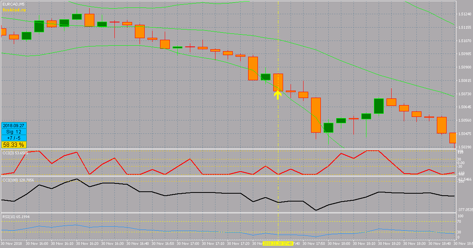Click the "30 Nov 17:10" time axis label
The height and width of the screenshot is (248, 473).
[213, 244]
